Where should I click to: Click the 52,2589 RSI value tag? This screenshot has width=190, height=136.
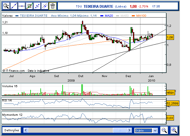coord(172,104)
